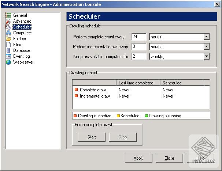Click Never under Last time completed for Incremental crawl
This screenshot has height=171, width=222.
tap(124, 96)
